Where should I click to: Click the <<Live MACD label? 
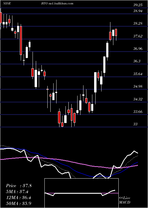125,200
